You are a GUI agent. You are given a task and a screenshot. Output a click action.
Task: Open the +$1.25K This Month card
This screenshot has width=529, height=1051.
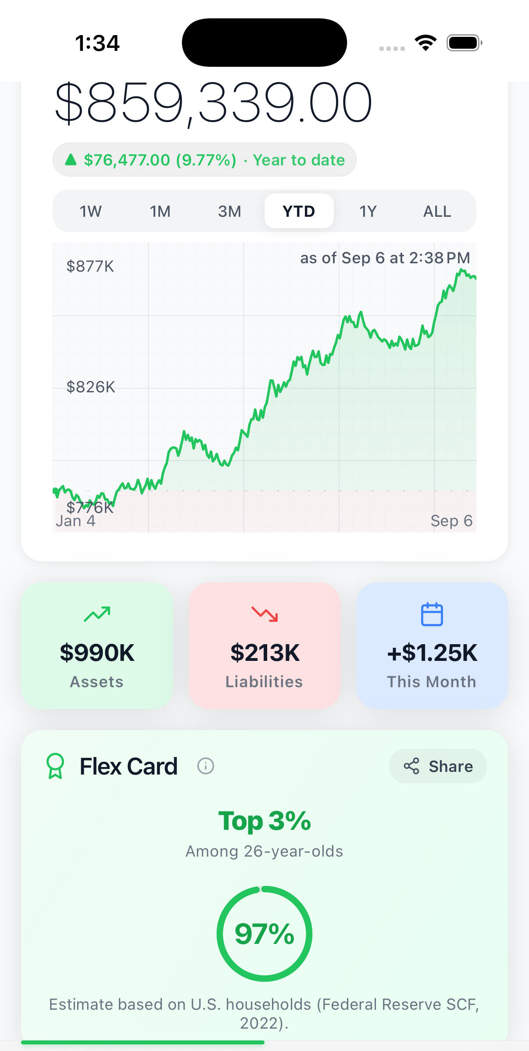(x=432, y=646)
